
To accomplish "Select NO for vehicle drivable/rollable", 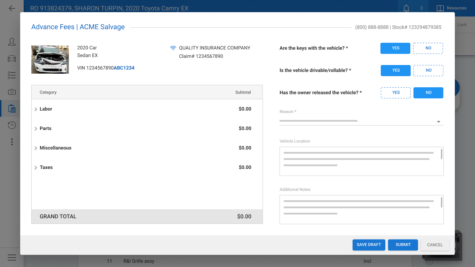I will click(x=428, y=70).
